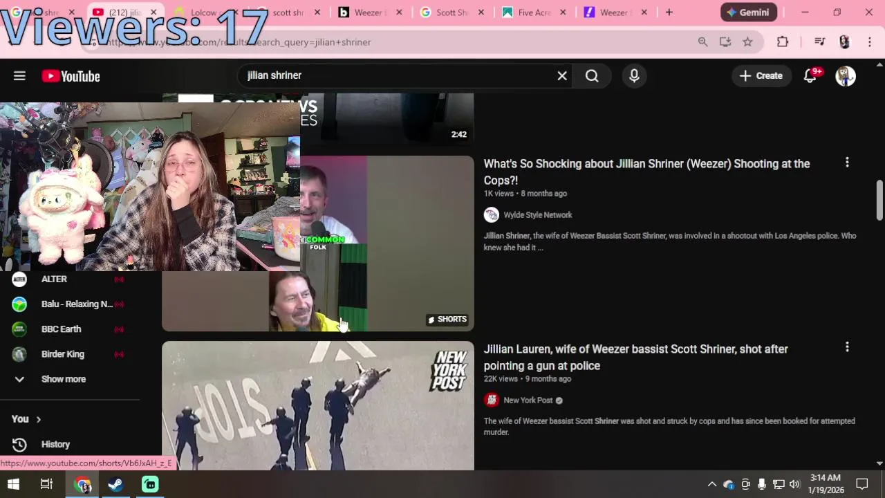Screen dimensions: 885x498
Task: Open Jillian Lauren shot by police video title
Action: pyautogui.click(x=635, y=357)
